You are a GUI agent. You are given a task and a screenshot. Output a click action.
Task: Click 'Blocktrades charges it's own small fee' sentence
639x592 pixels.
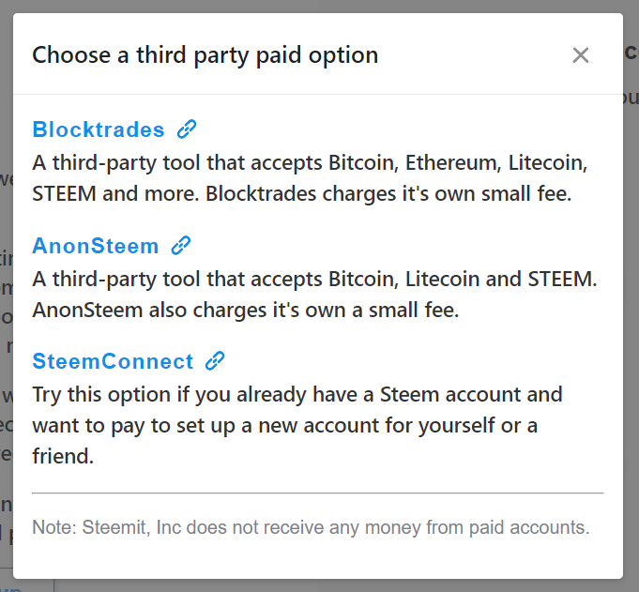click(388, 193)
